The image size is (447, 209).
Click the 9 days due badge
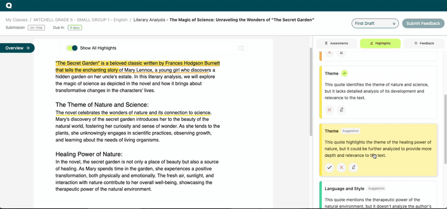74,28
